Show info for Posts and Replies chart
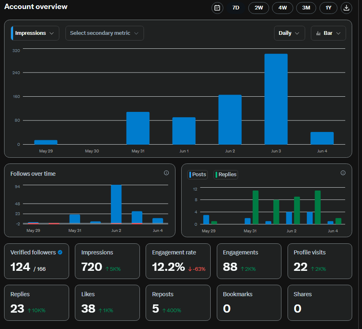 tap(343, 173)
